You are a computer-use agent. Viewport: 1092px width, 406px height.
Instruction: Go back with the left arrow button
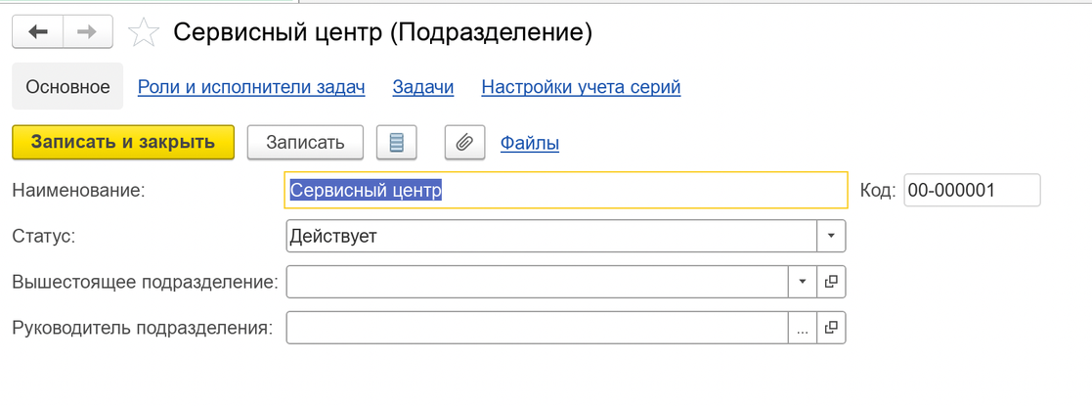37,32
